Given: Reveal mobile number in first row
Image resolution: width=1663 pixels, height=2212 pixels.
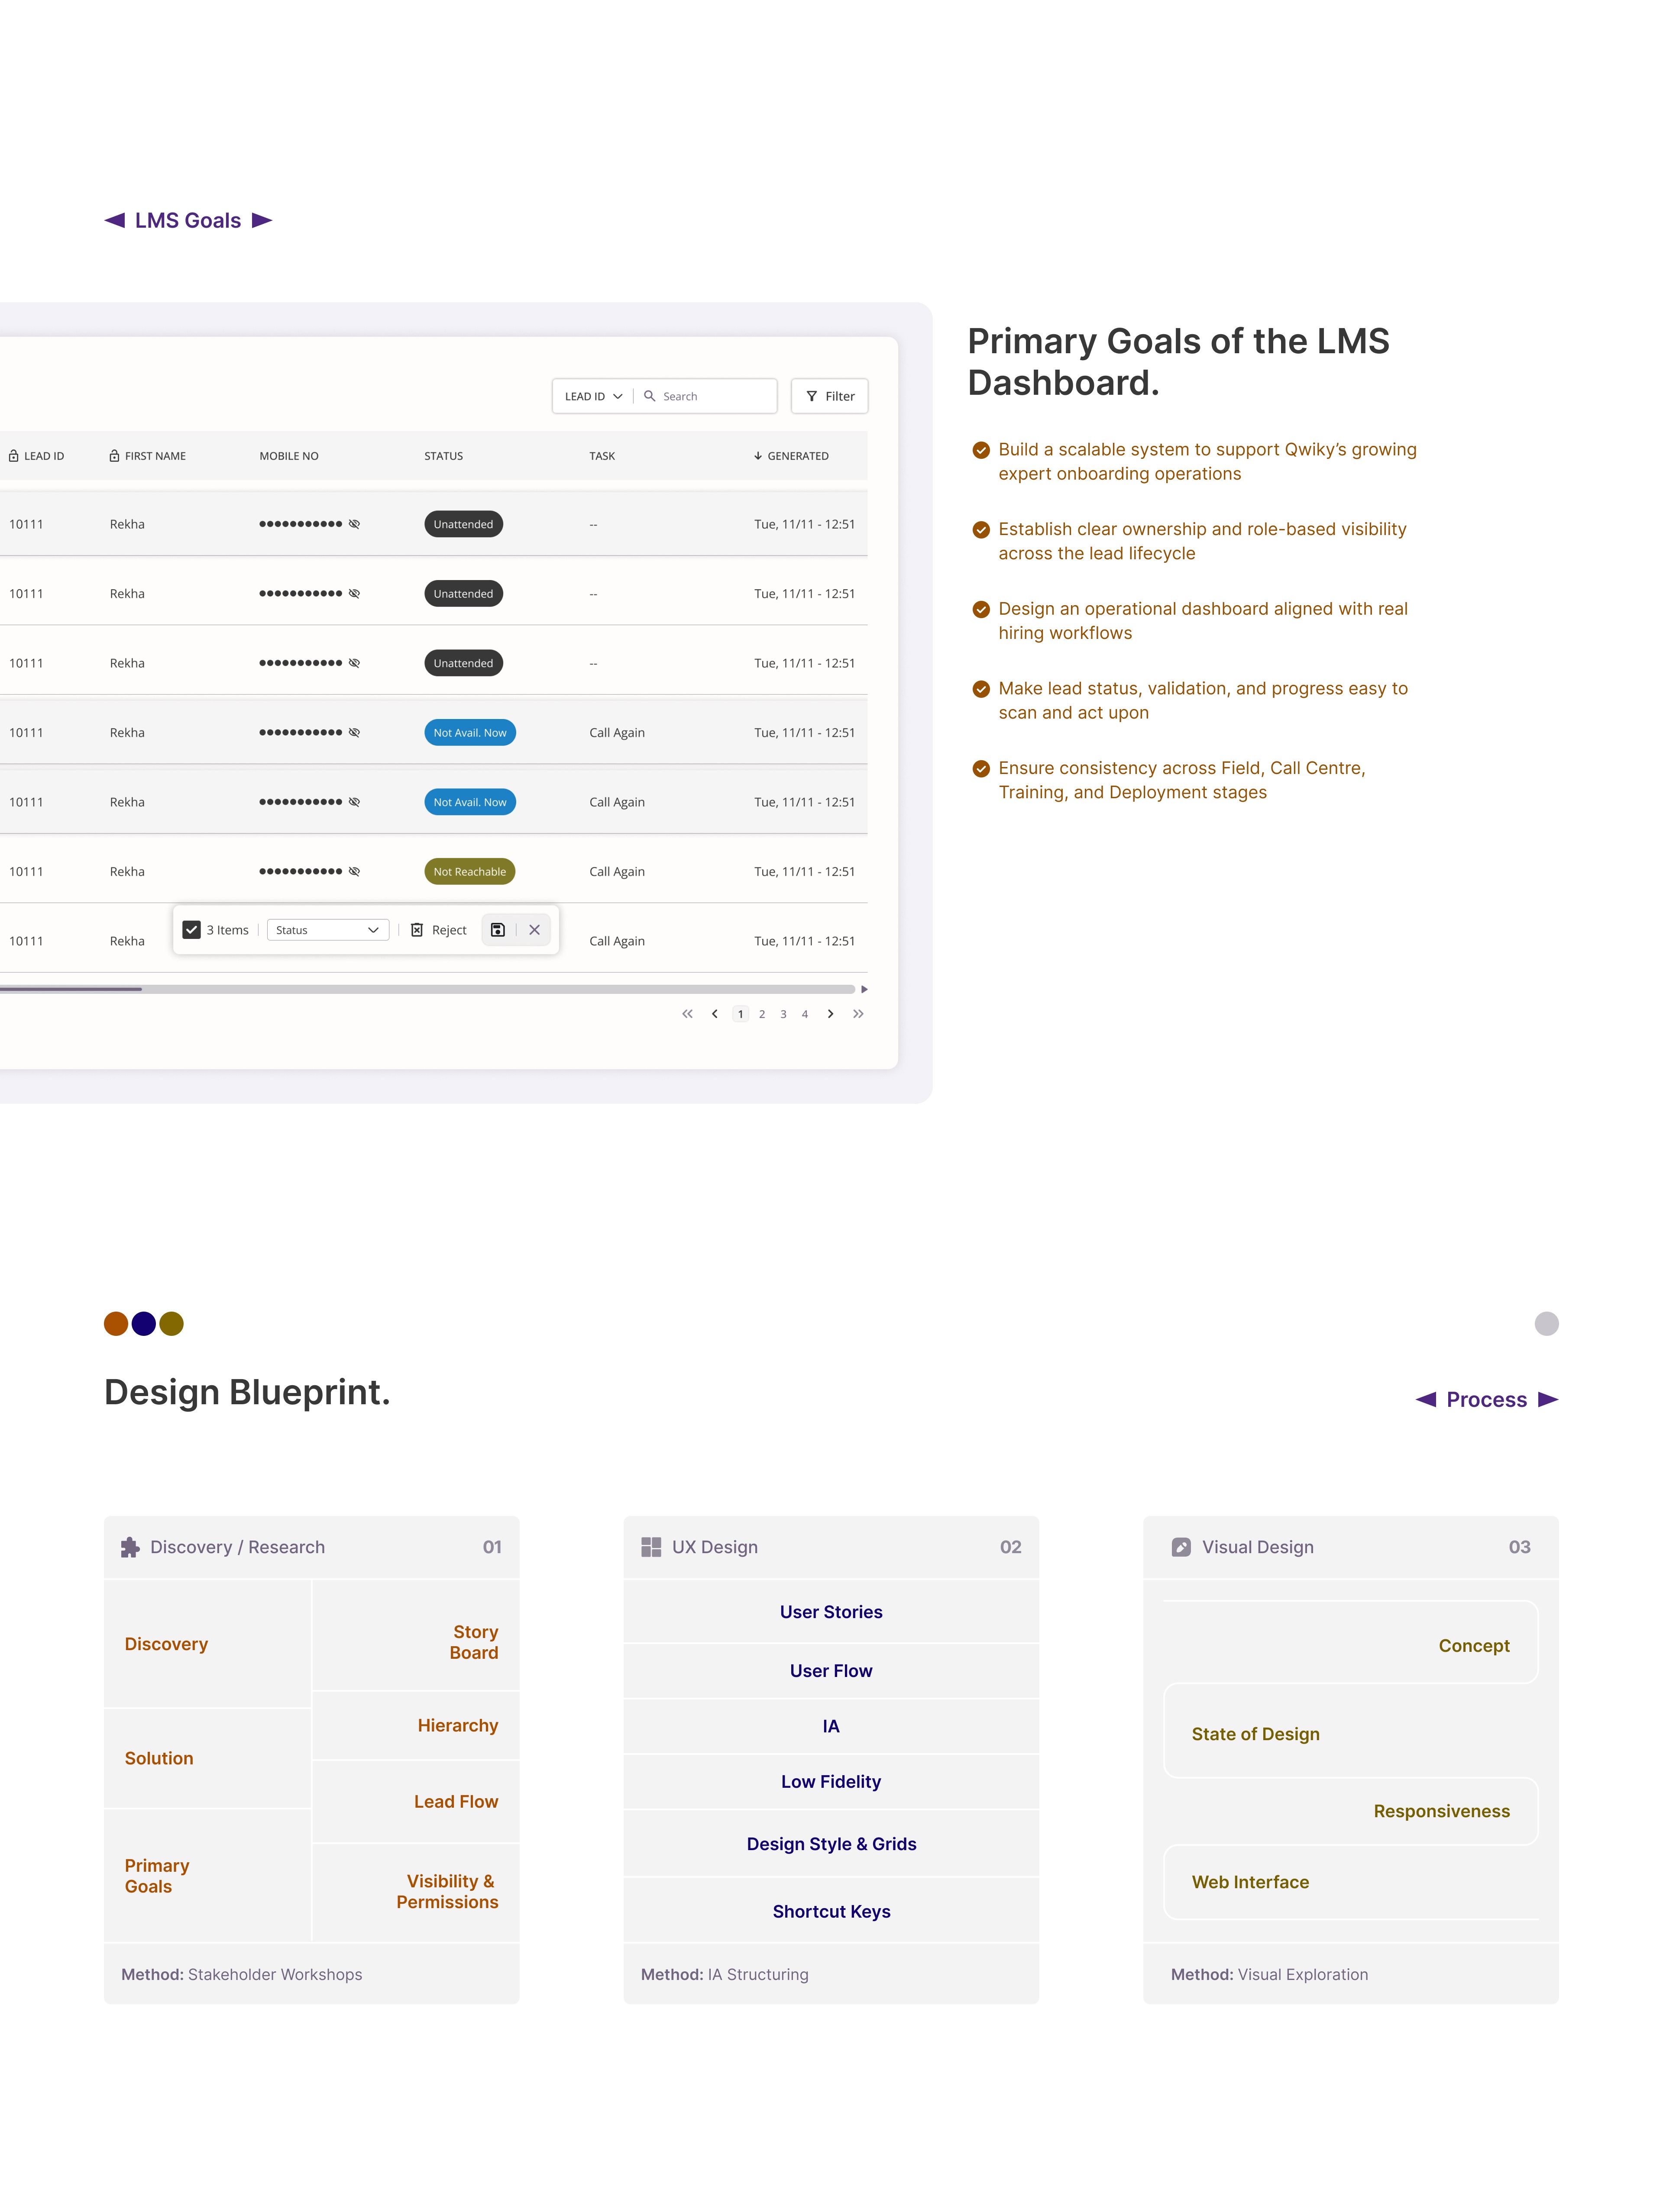Looking at the screenshot, I should 354,524.
